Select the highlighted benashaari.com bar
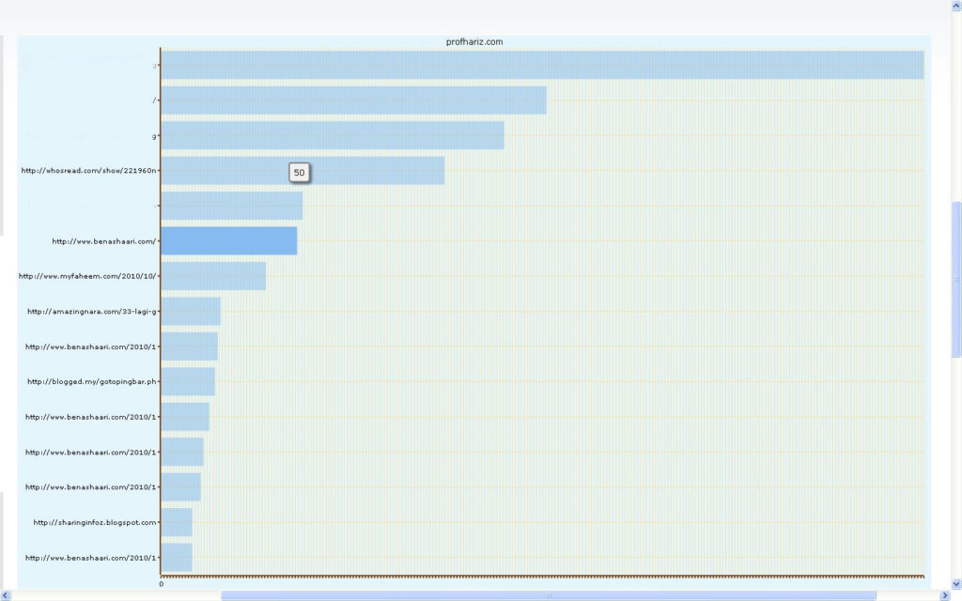962x601 pixels. 229,241
